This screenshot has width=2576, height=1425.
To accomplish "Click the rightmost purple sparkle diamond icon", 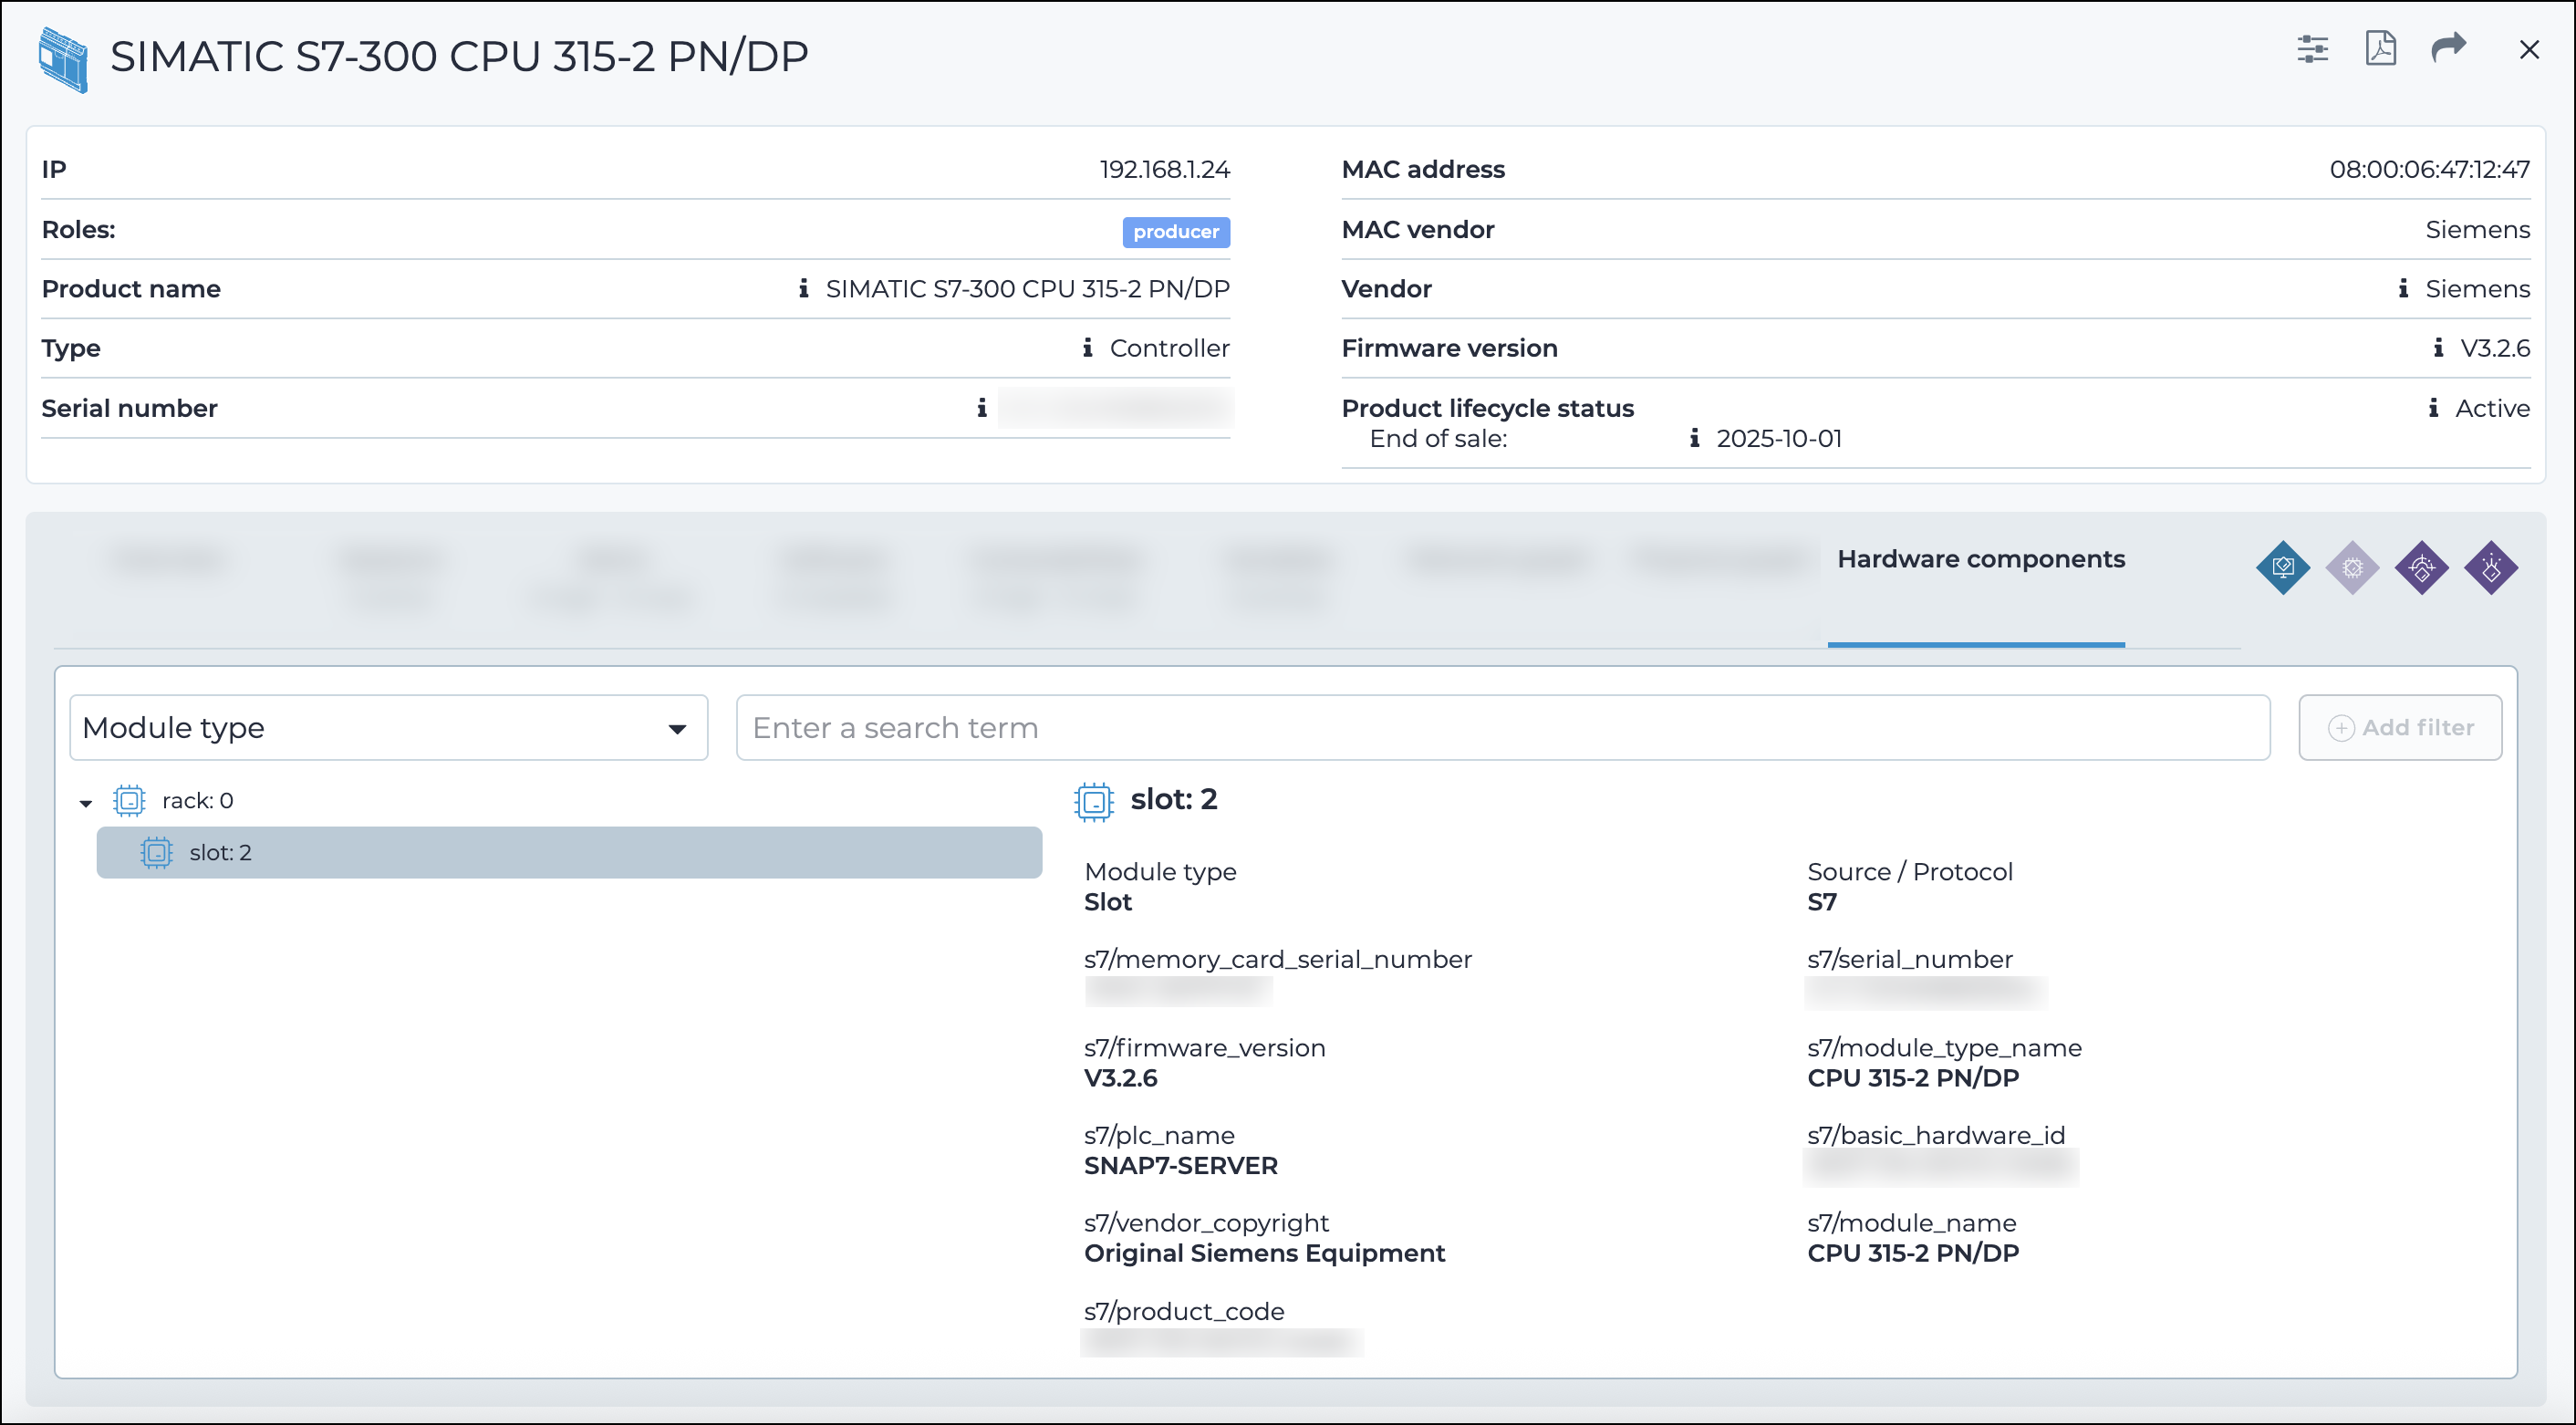I will (x=2490, y=568).
